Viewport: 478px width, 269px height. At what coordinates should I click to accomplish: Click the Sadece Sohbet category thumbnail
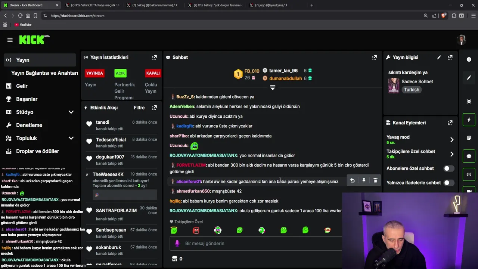(x=394, y=85)
